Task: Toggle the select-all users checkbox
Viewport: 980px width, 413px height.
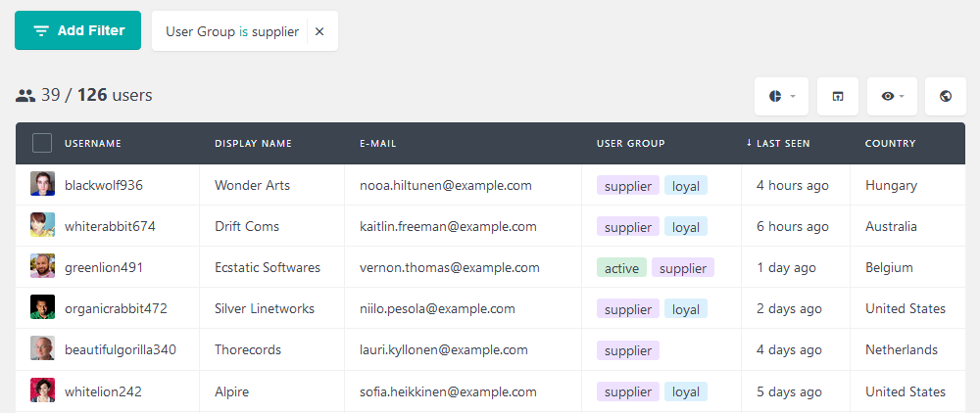Action: click(42, 144)
